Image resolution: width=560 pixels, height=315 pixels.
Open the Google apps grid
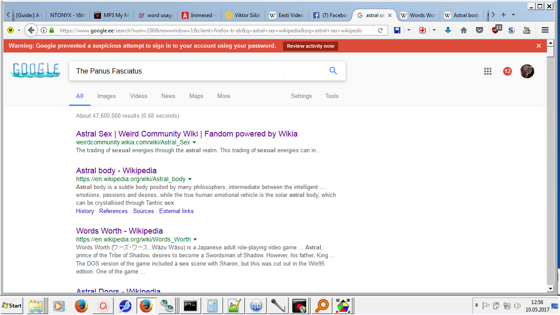488,71
